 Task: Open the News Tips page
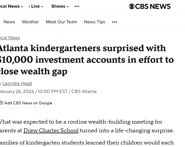[x=94, y=22]
